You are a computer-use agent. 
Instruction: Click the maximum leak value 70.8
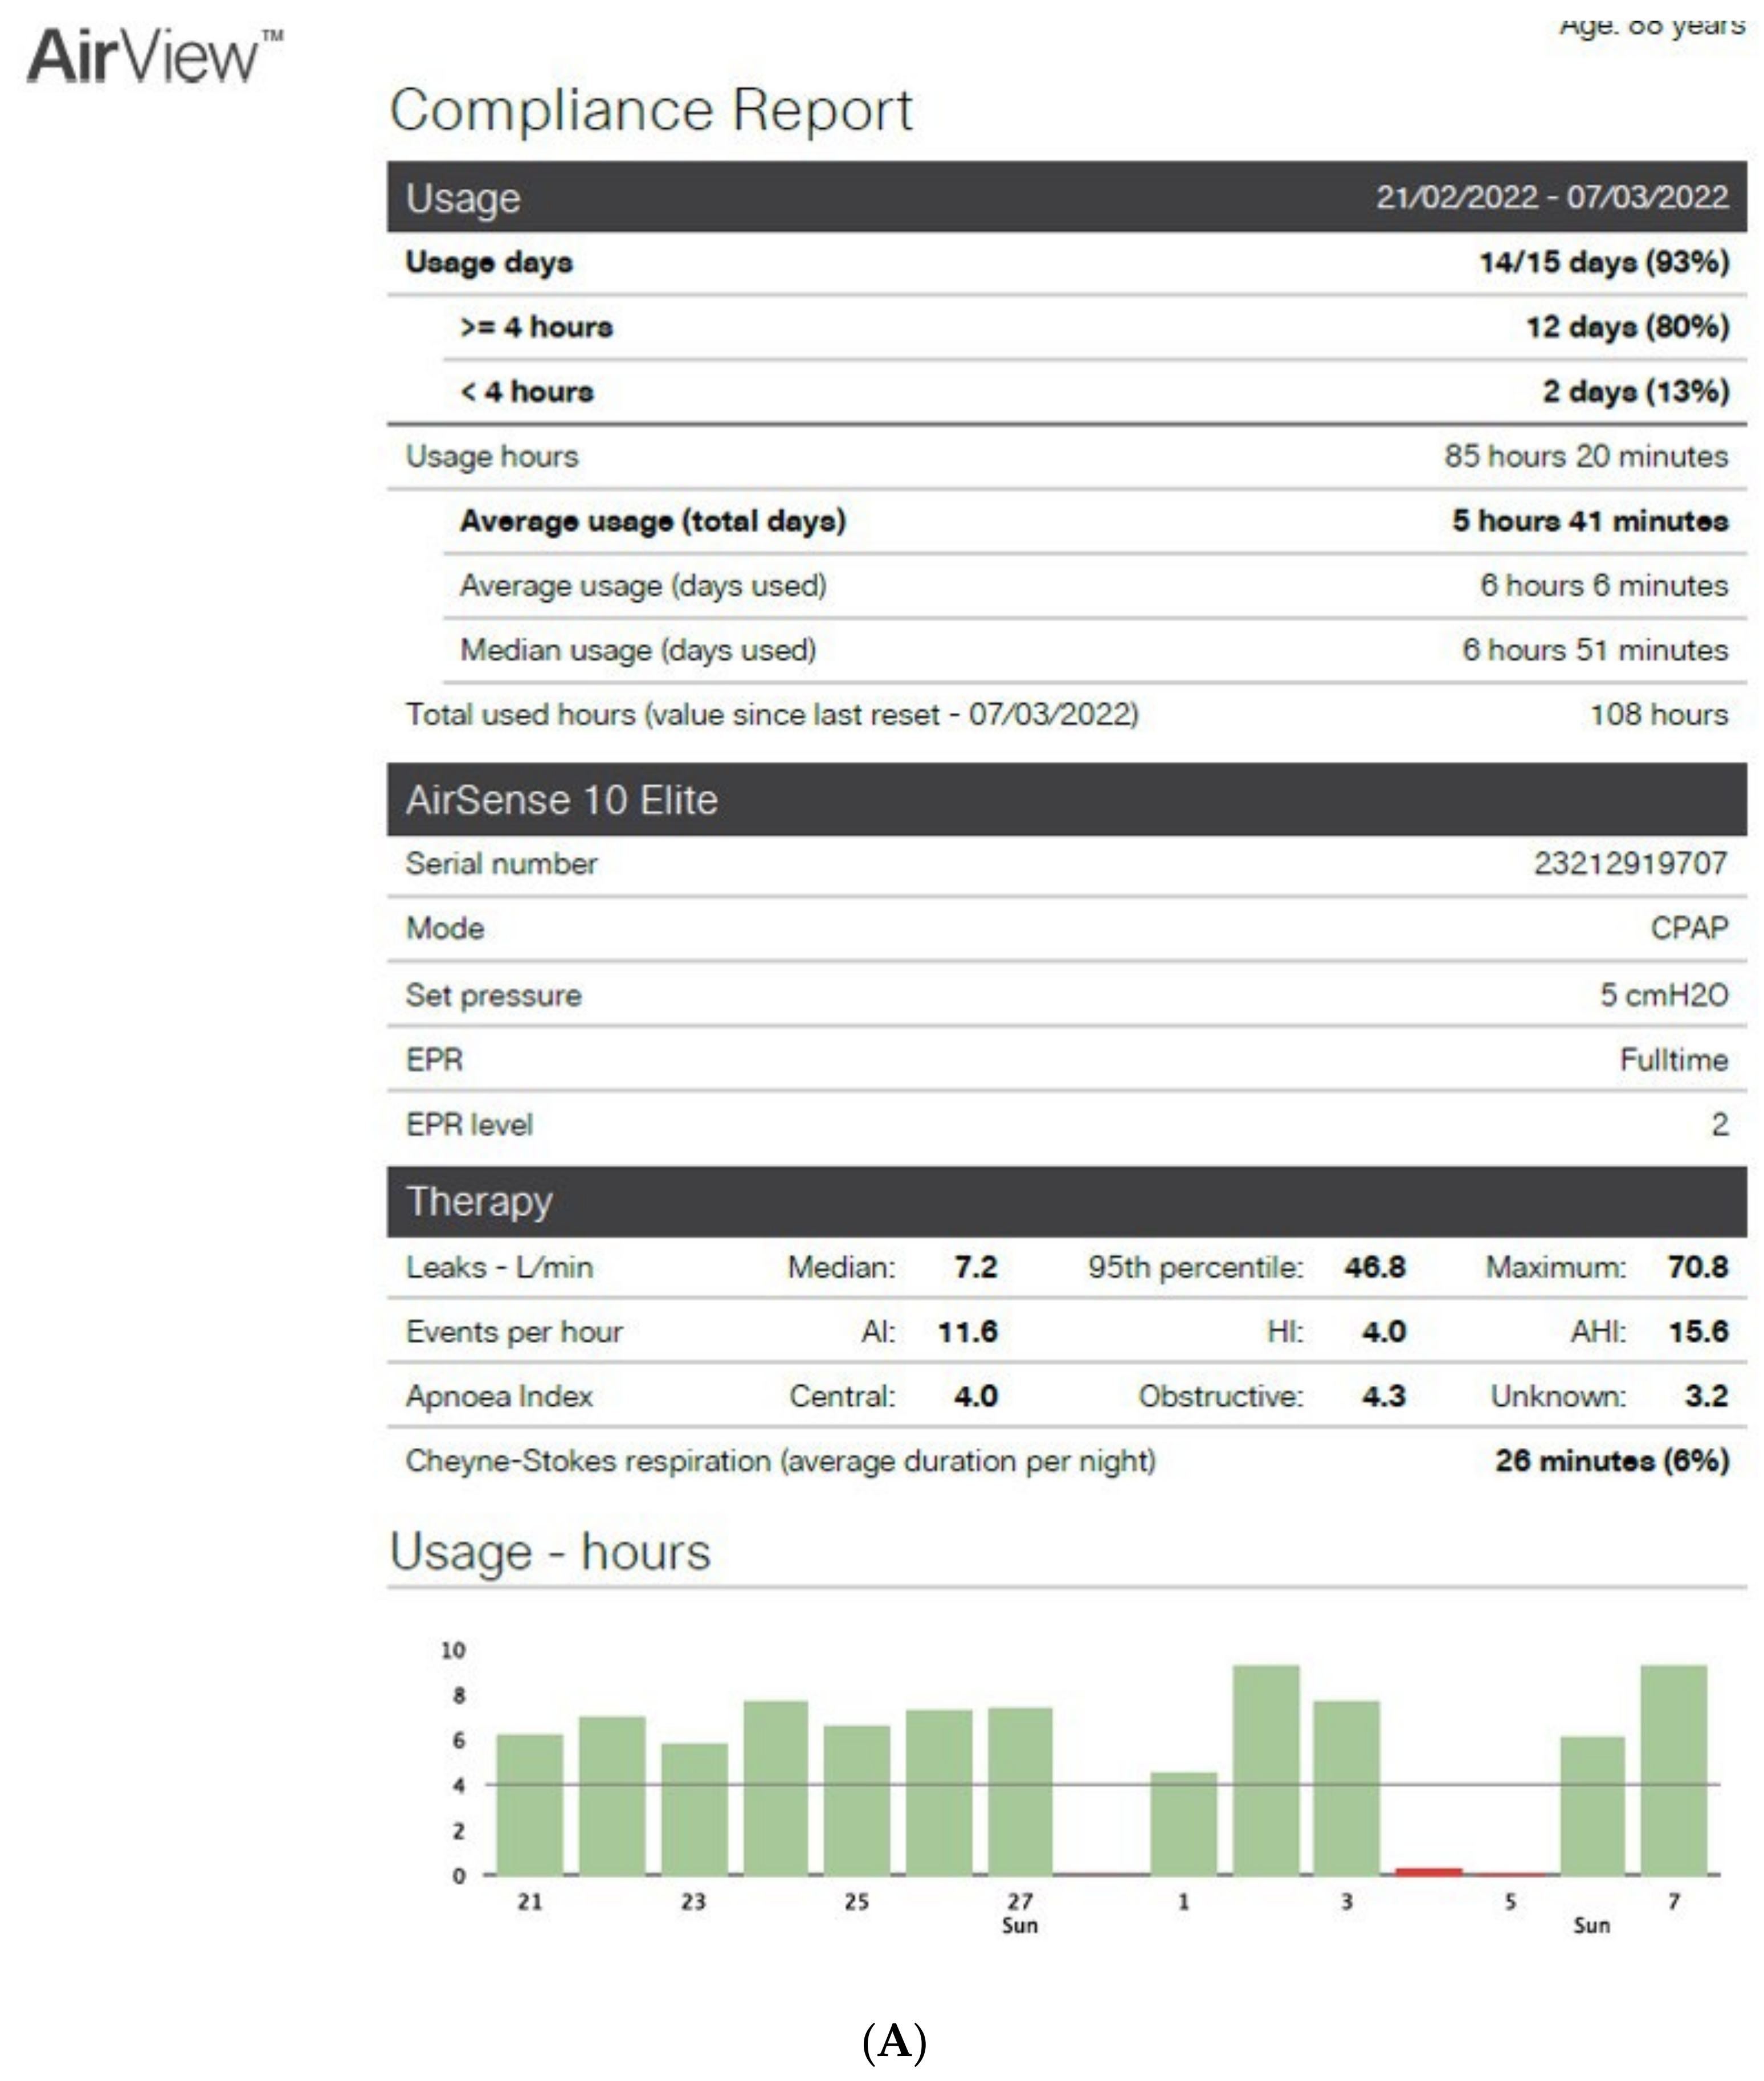pos(1698,1267)
